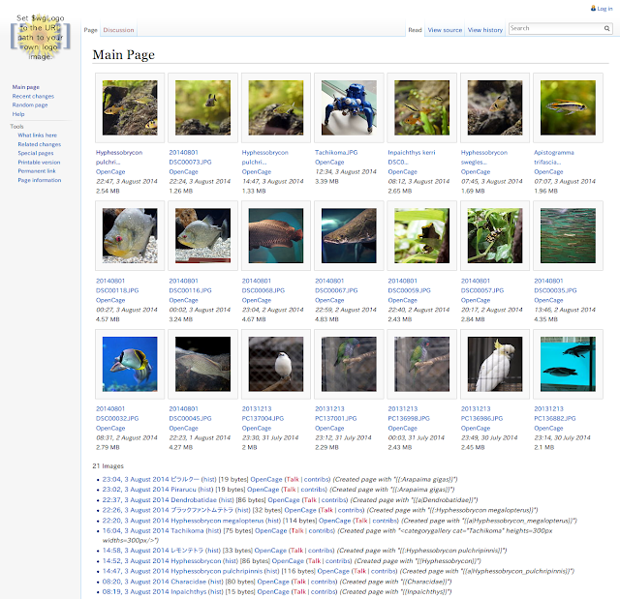620x599 pixels.
Task: Open the PC137001.JPG parrot thumbnail
Action: click(x=349, y=364)
